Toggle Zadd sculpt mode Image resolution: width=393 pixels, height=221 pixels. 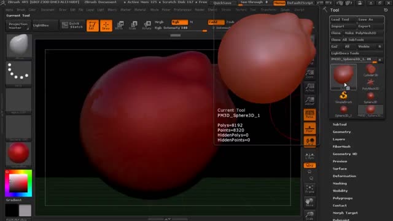click(216, 22)
